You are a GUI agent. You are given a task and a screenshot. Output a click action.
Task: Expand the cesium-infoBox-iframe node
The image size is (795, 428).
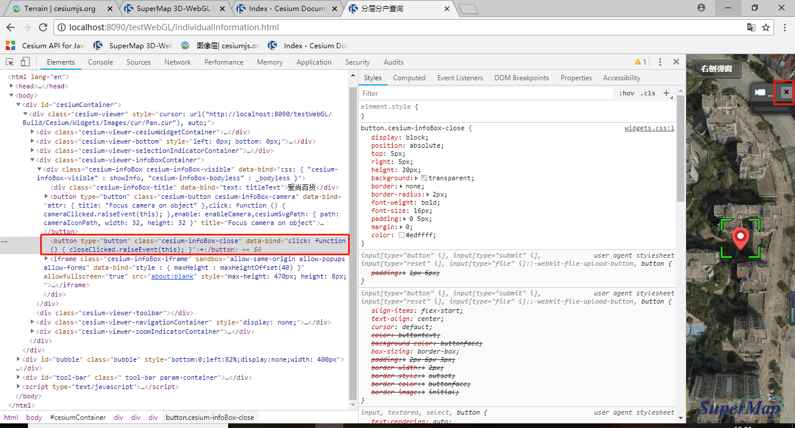point(47,259)
